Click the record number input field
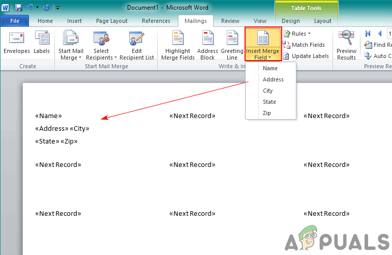The image size is (392, 255). pos(389,34)
